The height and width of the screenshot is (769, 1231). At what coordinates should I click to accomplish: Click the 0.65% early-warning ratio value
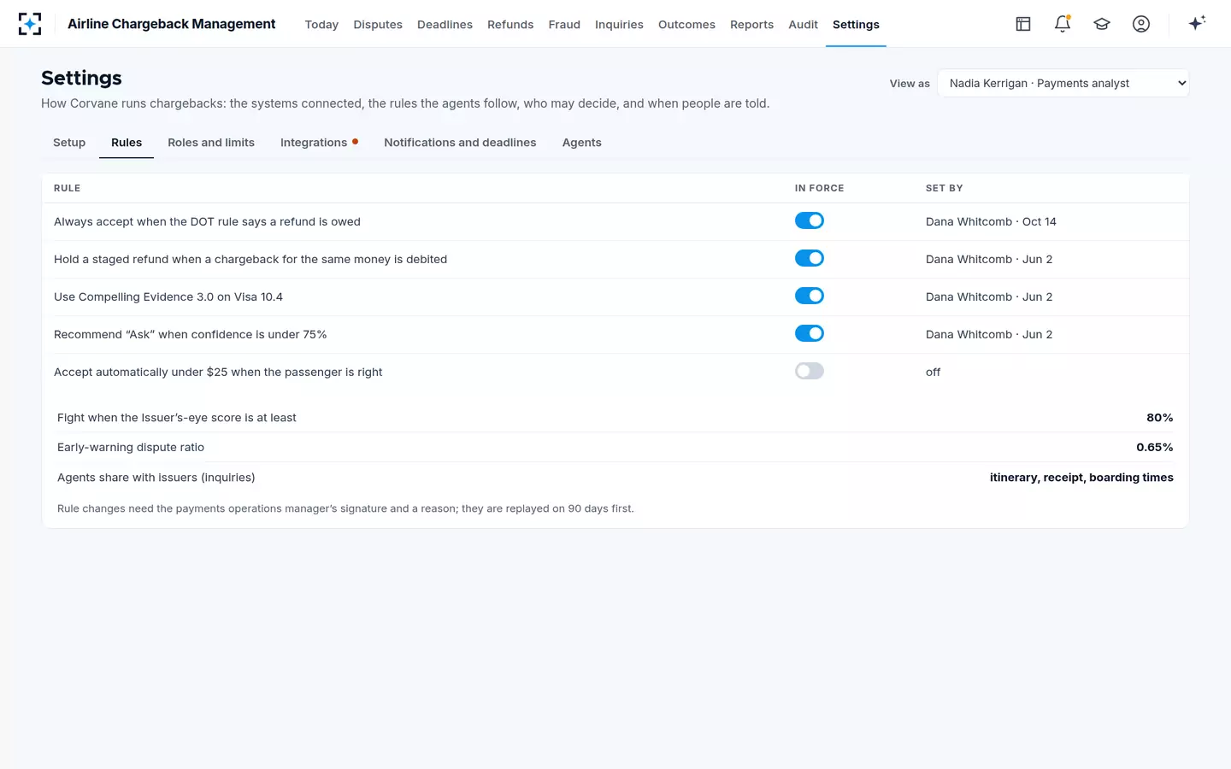click(x=1154, y=447)
